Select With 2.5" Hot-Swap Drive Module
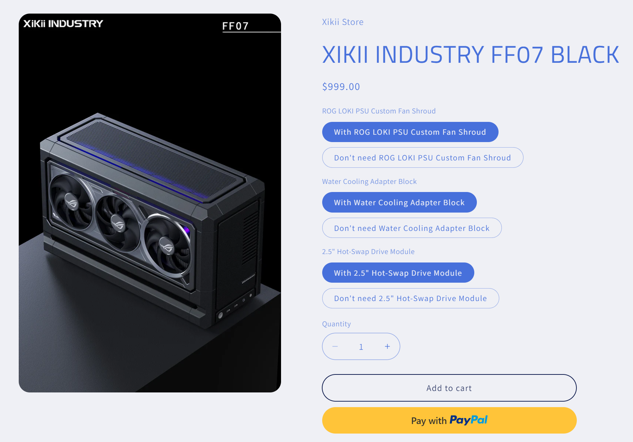 point(398,273)
